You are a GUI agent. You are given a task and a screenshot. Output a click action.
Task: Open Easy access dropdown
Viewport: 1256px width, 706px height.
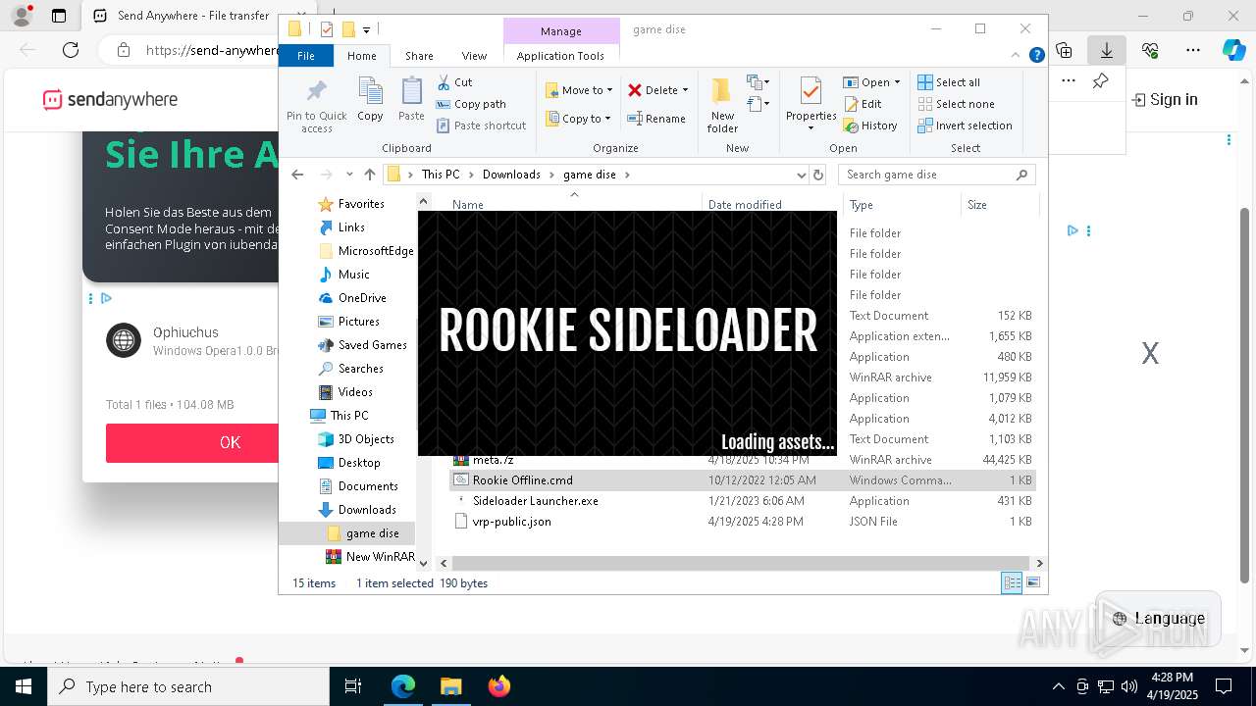pyautogui.click(x=758, y=103)
